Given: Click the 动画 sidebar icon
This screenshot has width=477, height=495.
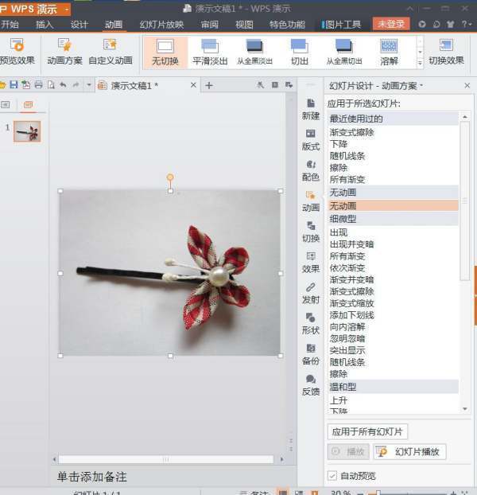Looking at the screenshot, I should [311, 201].
